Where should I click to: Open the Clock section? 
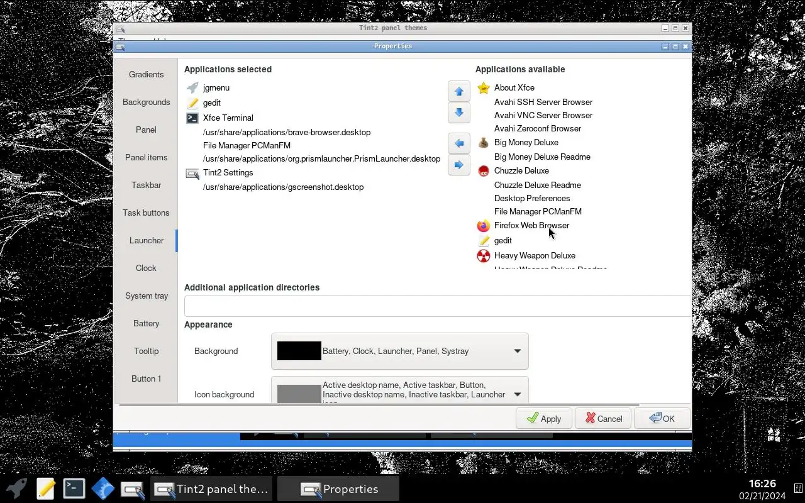[x=146, y=268]
